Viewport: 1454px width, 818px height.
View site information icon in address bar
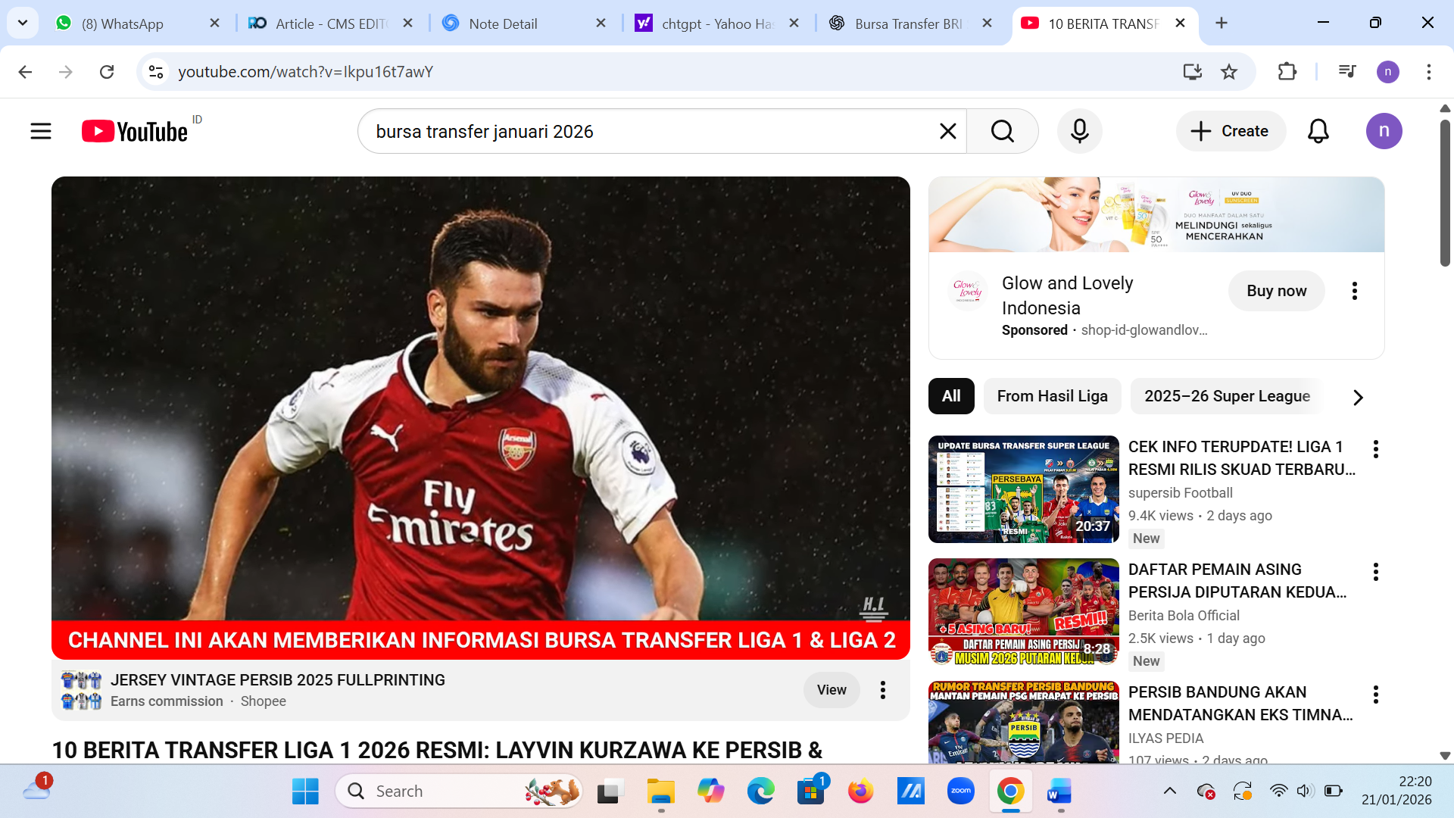(x=156, y=72)
